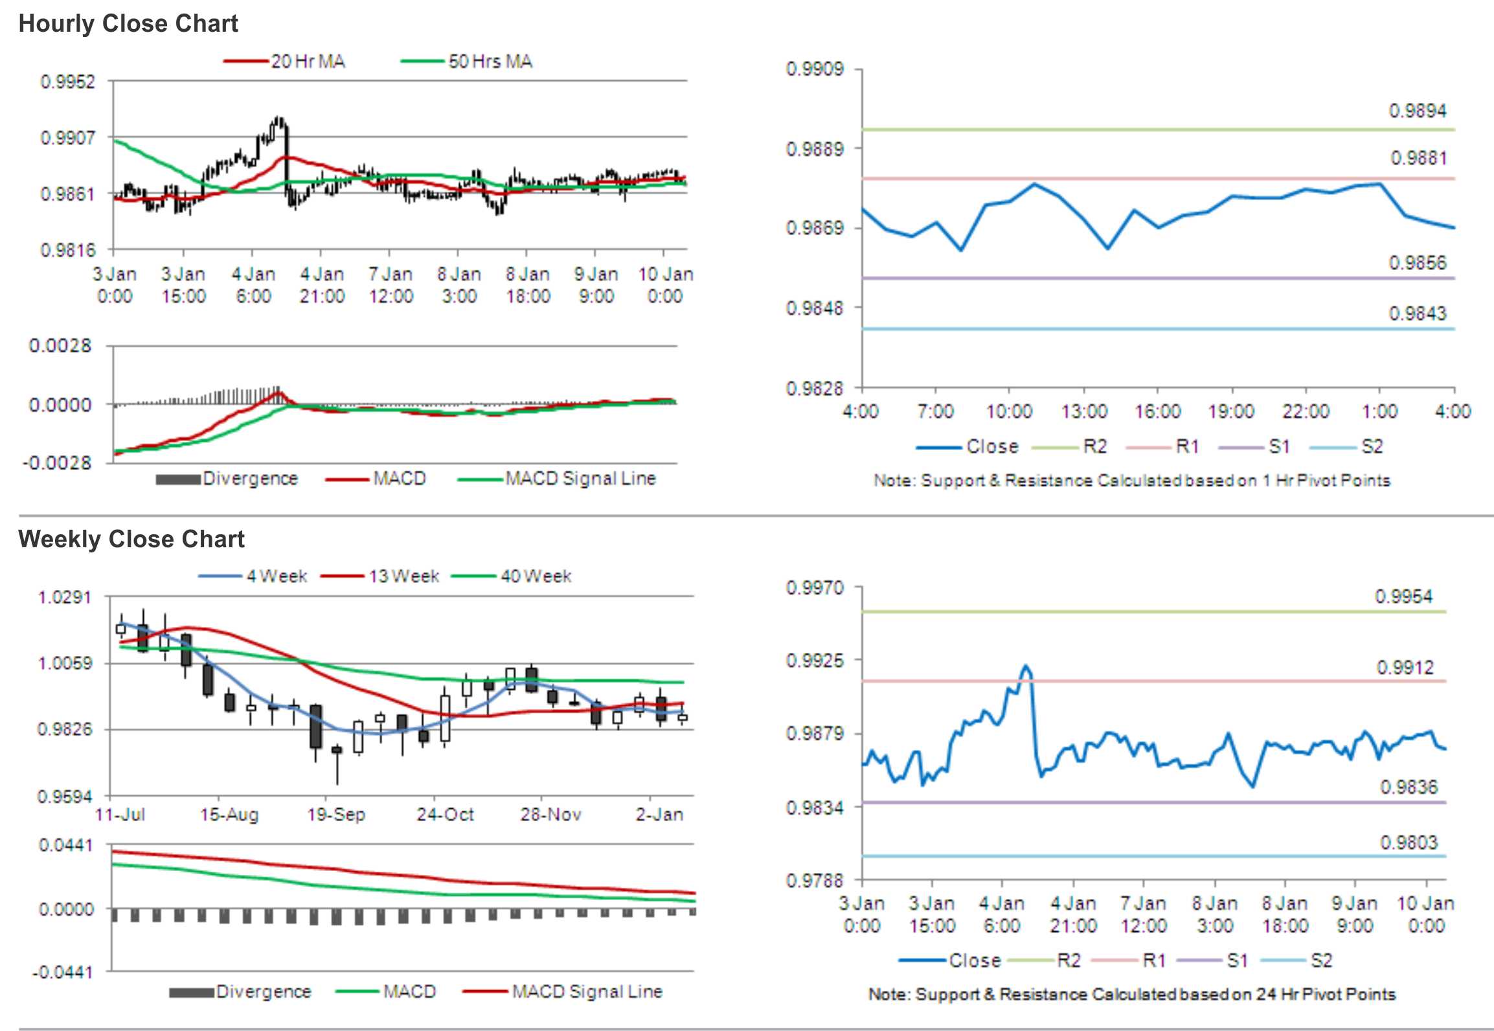Click the '0.9909' axis label
The image size is (1494, 1031).
click(x=815, y=69)
